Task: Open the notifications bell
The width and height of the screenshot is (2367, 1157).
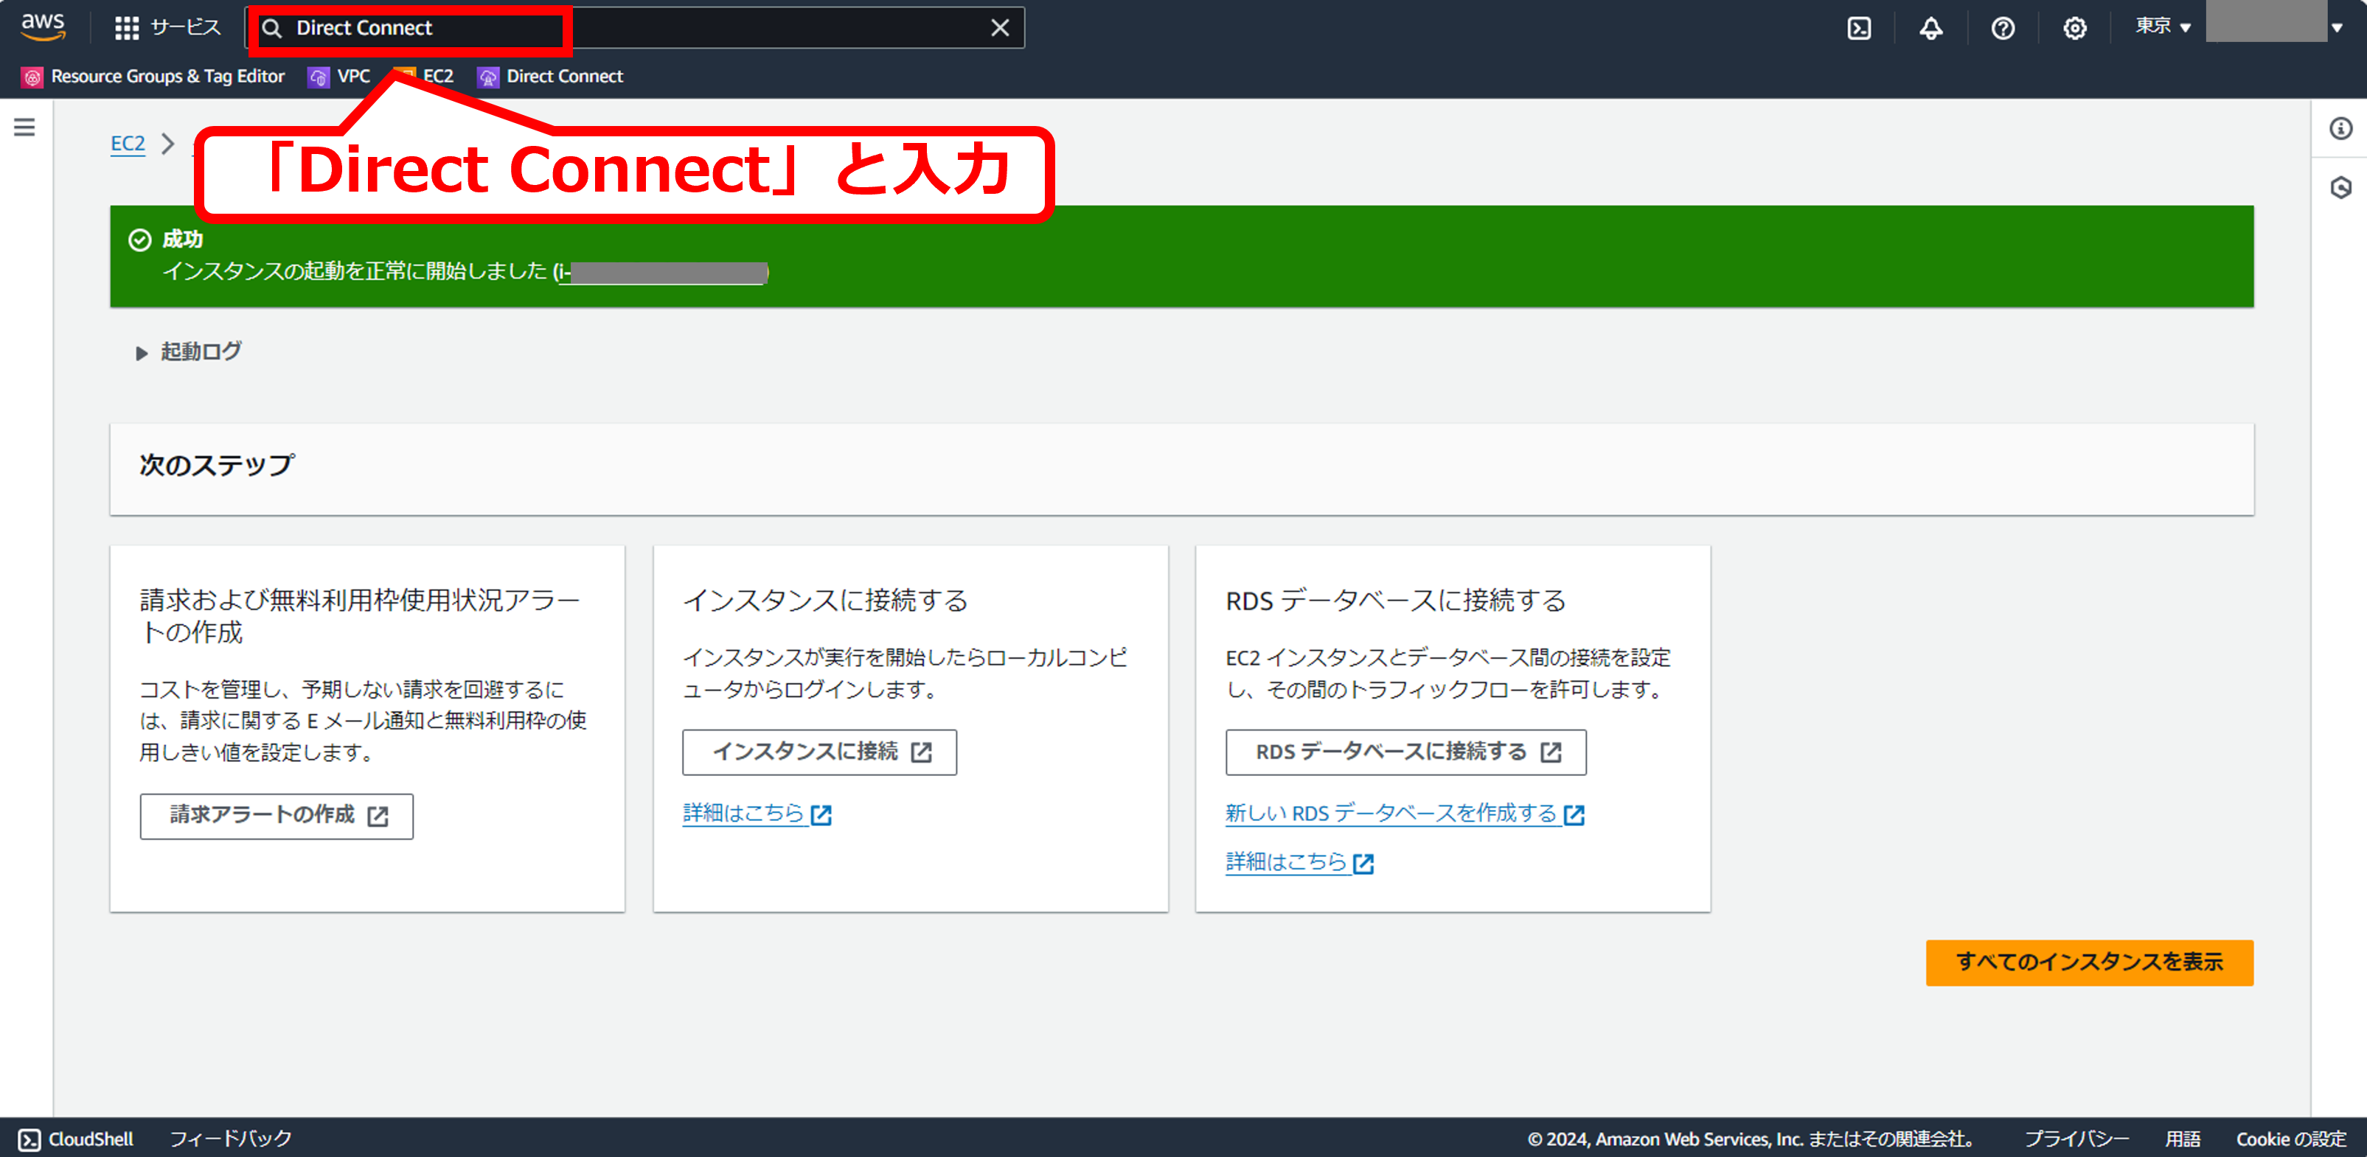Action: [1930, 29]
